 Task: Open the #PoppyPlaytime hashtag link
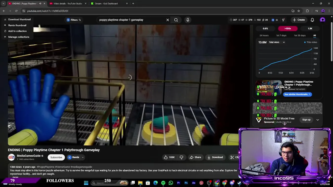46,167
